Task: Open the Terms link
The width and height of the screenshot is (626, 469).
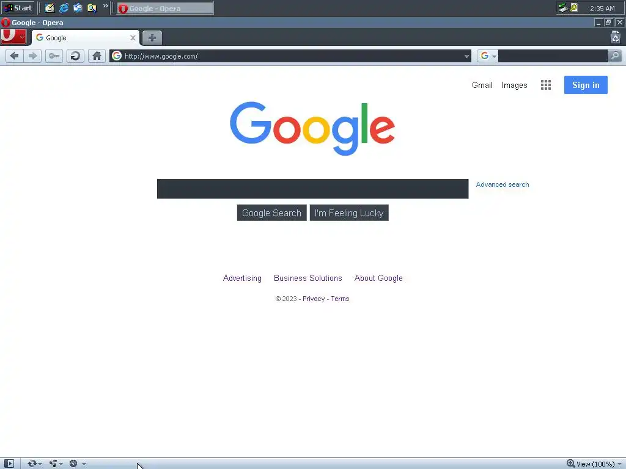Action: pyautogui.click(x=340, y=299)
